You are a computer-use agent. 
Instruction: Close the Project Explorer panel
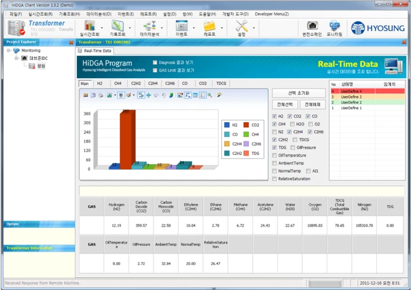click(x=71, y=42)
